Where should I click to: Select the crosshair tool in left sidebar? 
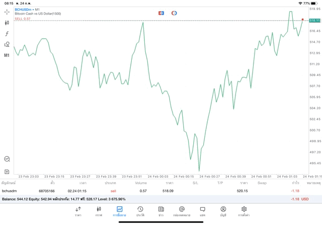(x=7, y=12)
